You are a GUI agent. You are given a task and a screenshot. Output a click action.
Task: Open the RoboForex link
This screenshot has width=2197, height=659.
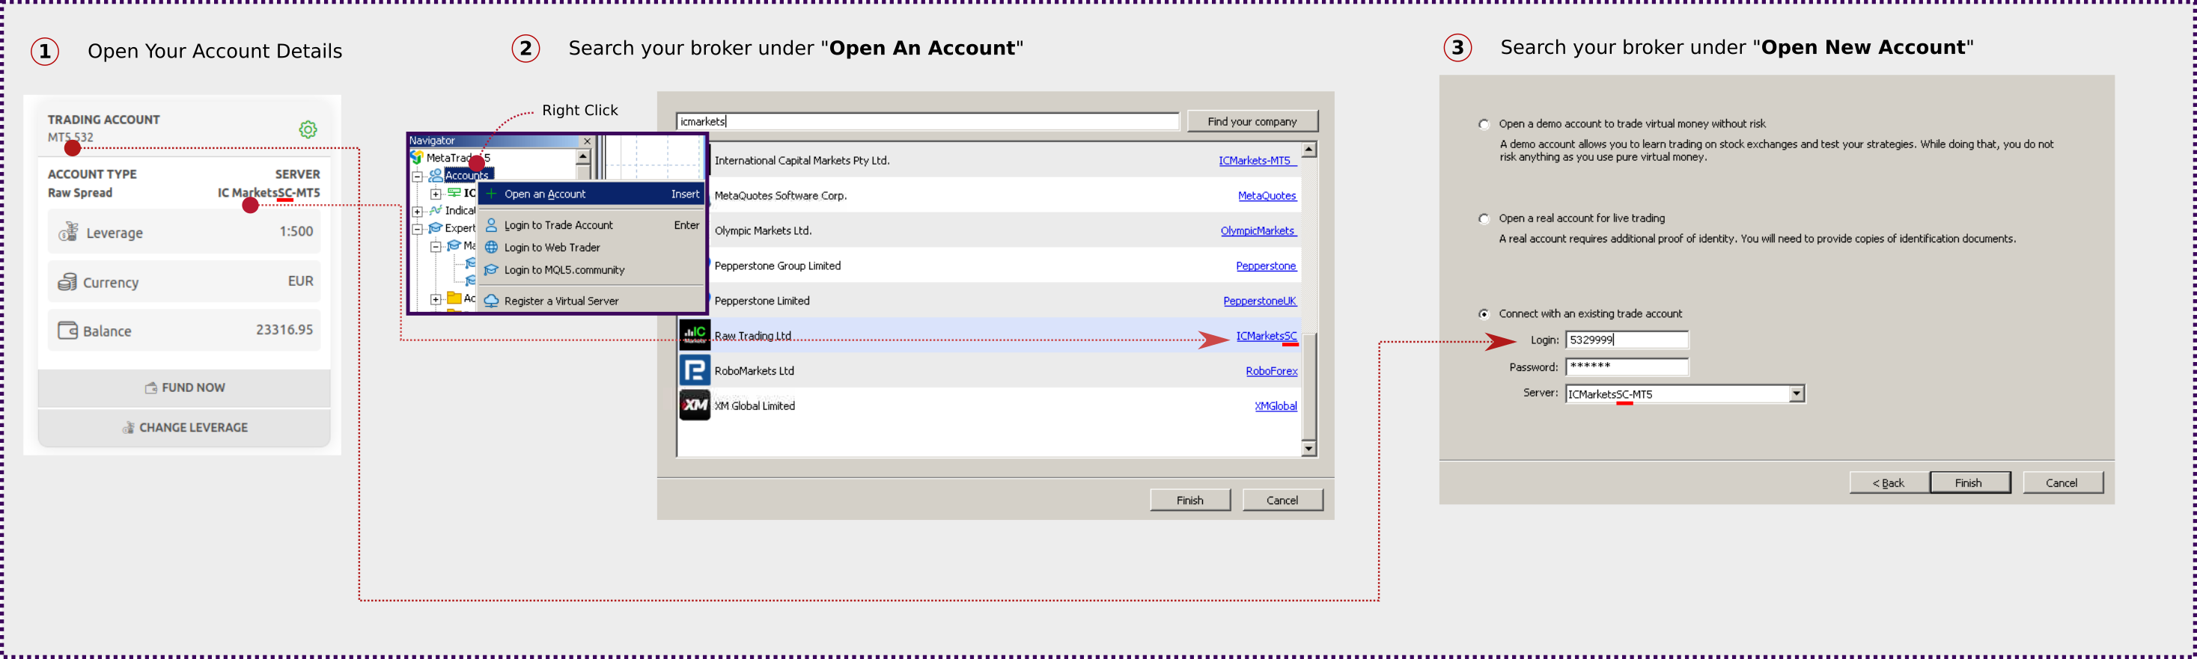point(1272,371)
